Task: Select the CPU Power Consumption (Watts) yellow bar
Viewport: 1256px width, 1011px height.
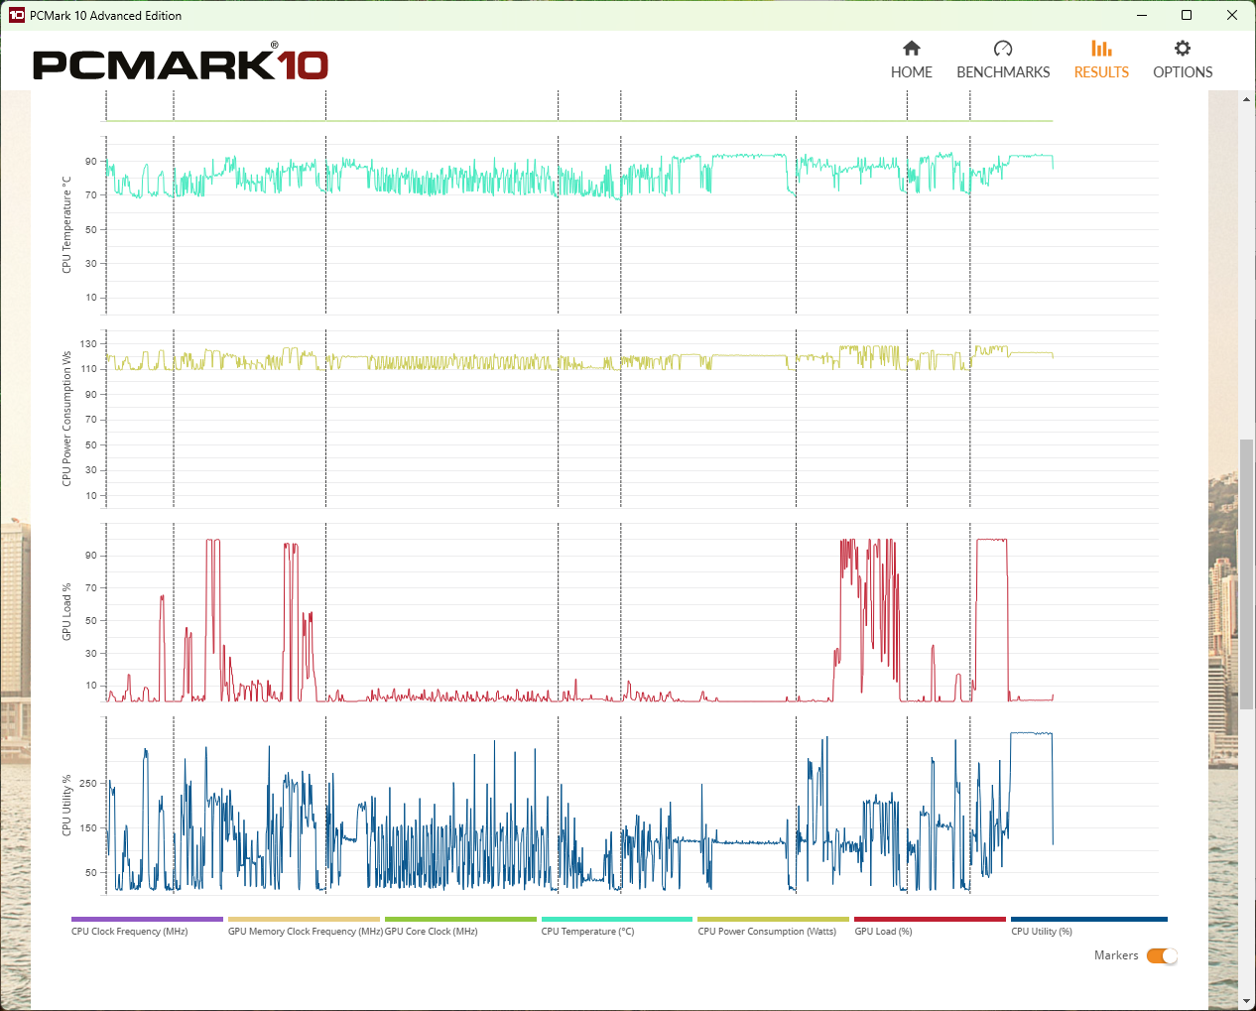Action: pyautogui.click(x=773, y=920)
